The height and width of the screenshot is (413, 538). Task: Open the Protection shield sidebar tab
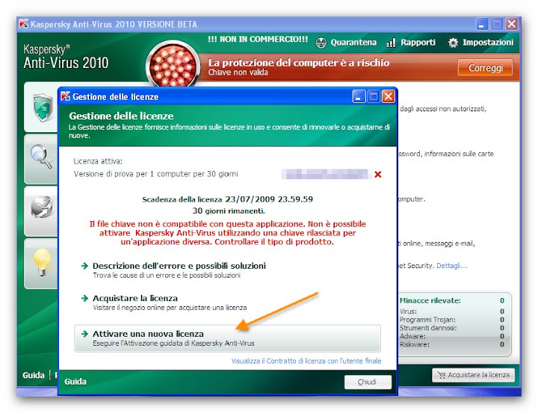click(x=42, y=107)
